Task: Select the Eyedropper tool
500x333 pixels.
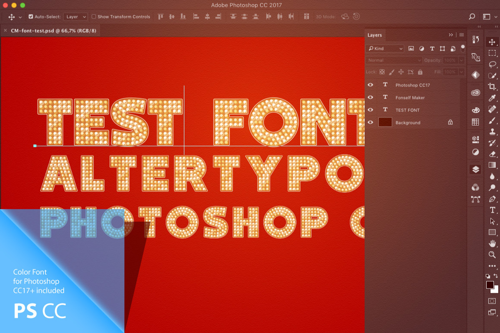Action: (x=492, y=98)
